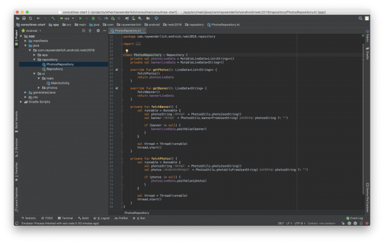Open the Statistic tool window
The image size is (384, 244).
tap(28, 218)
